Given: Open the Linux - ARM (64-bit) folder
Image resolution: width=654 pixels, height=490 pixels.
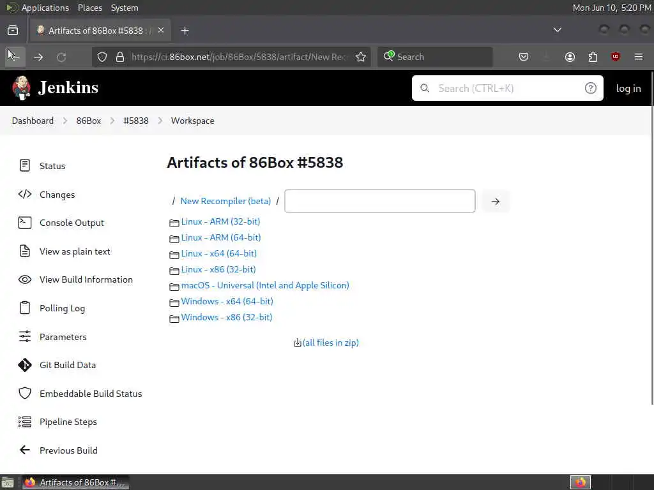Looking at the screenshot, I should (x=220, y=237).
